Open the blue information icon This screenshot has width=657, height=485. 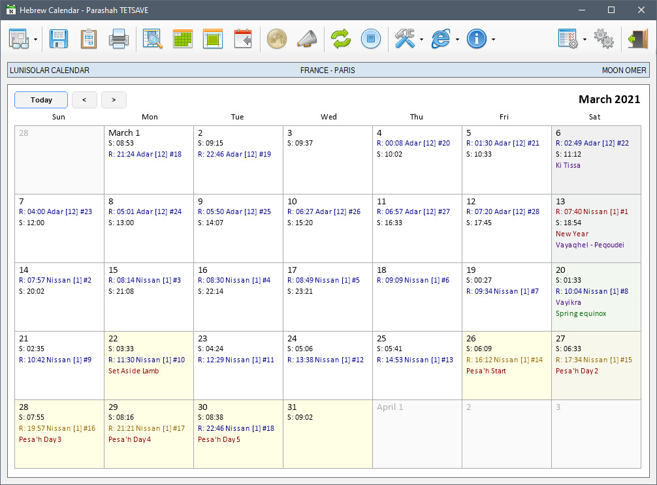[x=476, y=39]
